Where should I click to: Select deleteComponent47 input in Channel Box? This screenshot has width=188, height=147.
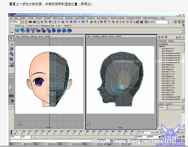point(171,62)
